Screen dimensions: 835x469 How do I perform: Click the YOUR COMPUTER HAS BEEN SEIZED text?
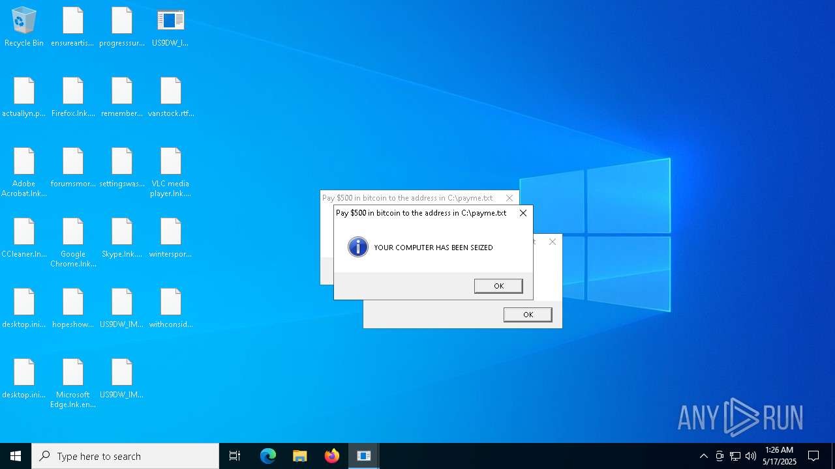tap(433, 248)
